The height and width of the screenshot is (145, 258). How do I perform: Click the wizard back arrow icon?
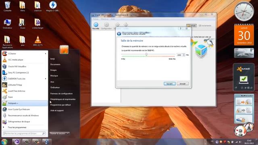[119, 34]
